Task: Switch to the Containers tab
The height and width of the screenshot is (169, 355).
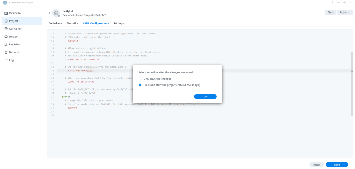Action: [x=55, y=23]
